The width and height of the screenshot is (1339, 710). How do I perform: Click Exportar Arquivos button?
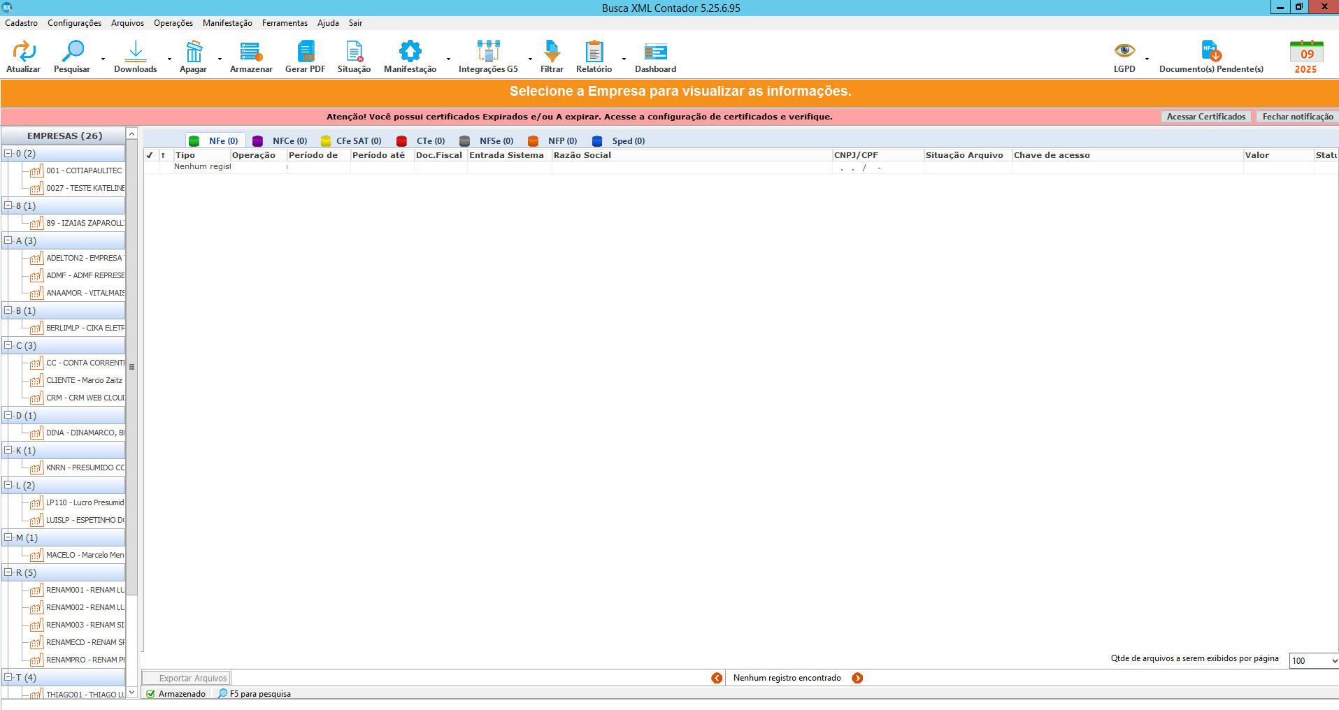point(187,678)
